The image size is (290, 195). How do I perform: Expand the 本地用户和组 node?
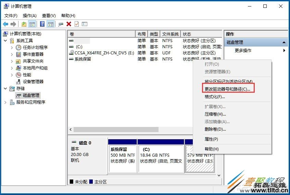coord(12,68)
